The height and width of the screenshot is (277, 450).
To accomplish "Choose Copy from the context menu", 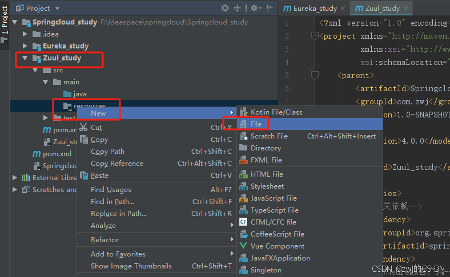I will (156, 140).
